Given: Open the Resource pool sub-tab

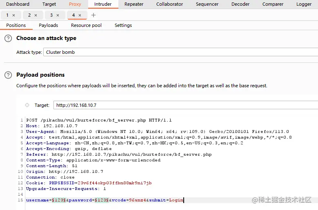Looking at the screenshot, I should pos(86,25).
